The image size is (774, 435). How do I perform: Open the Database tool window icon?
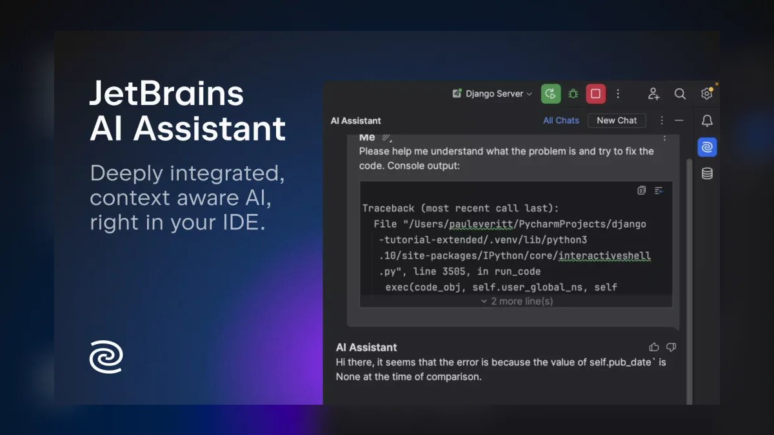(x=707, y=173)
